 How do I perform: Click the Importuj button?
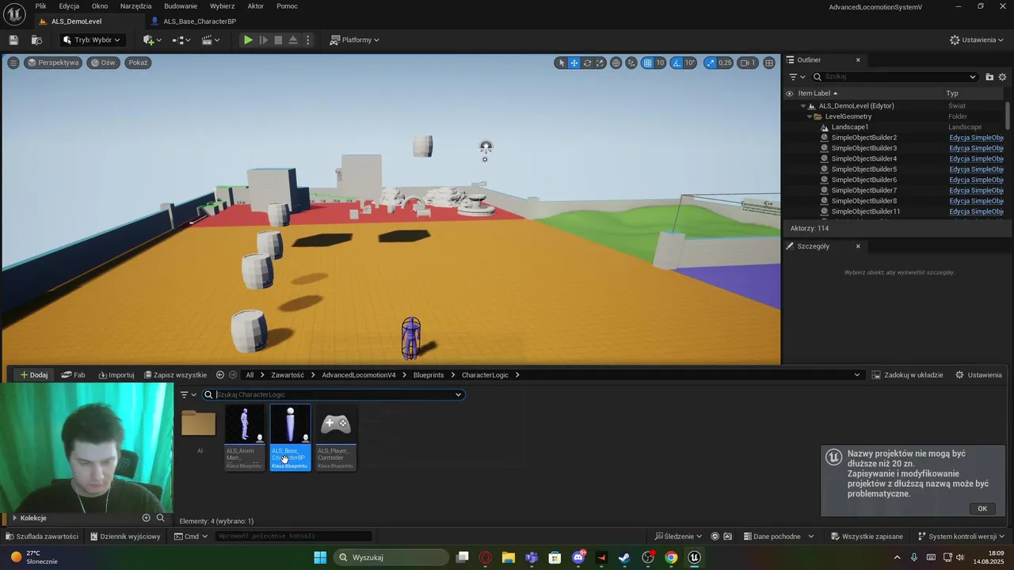point(116,375)
